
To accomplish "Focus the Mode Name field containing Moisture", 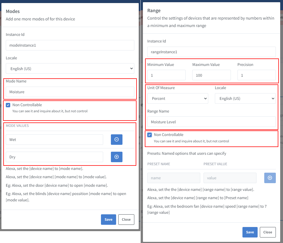I will (x=70, y=92).
